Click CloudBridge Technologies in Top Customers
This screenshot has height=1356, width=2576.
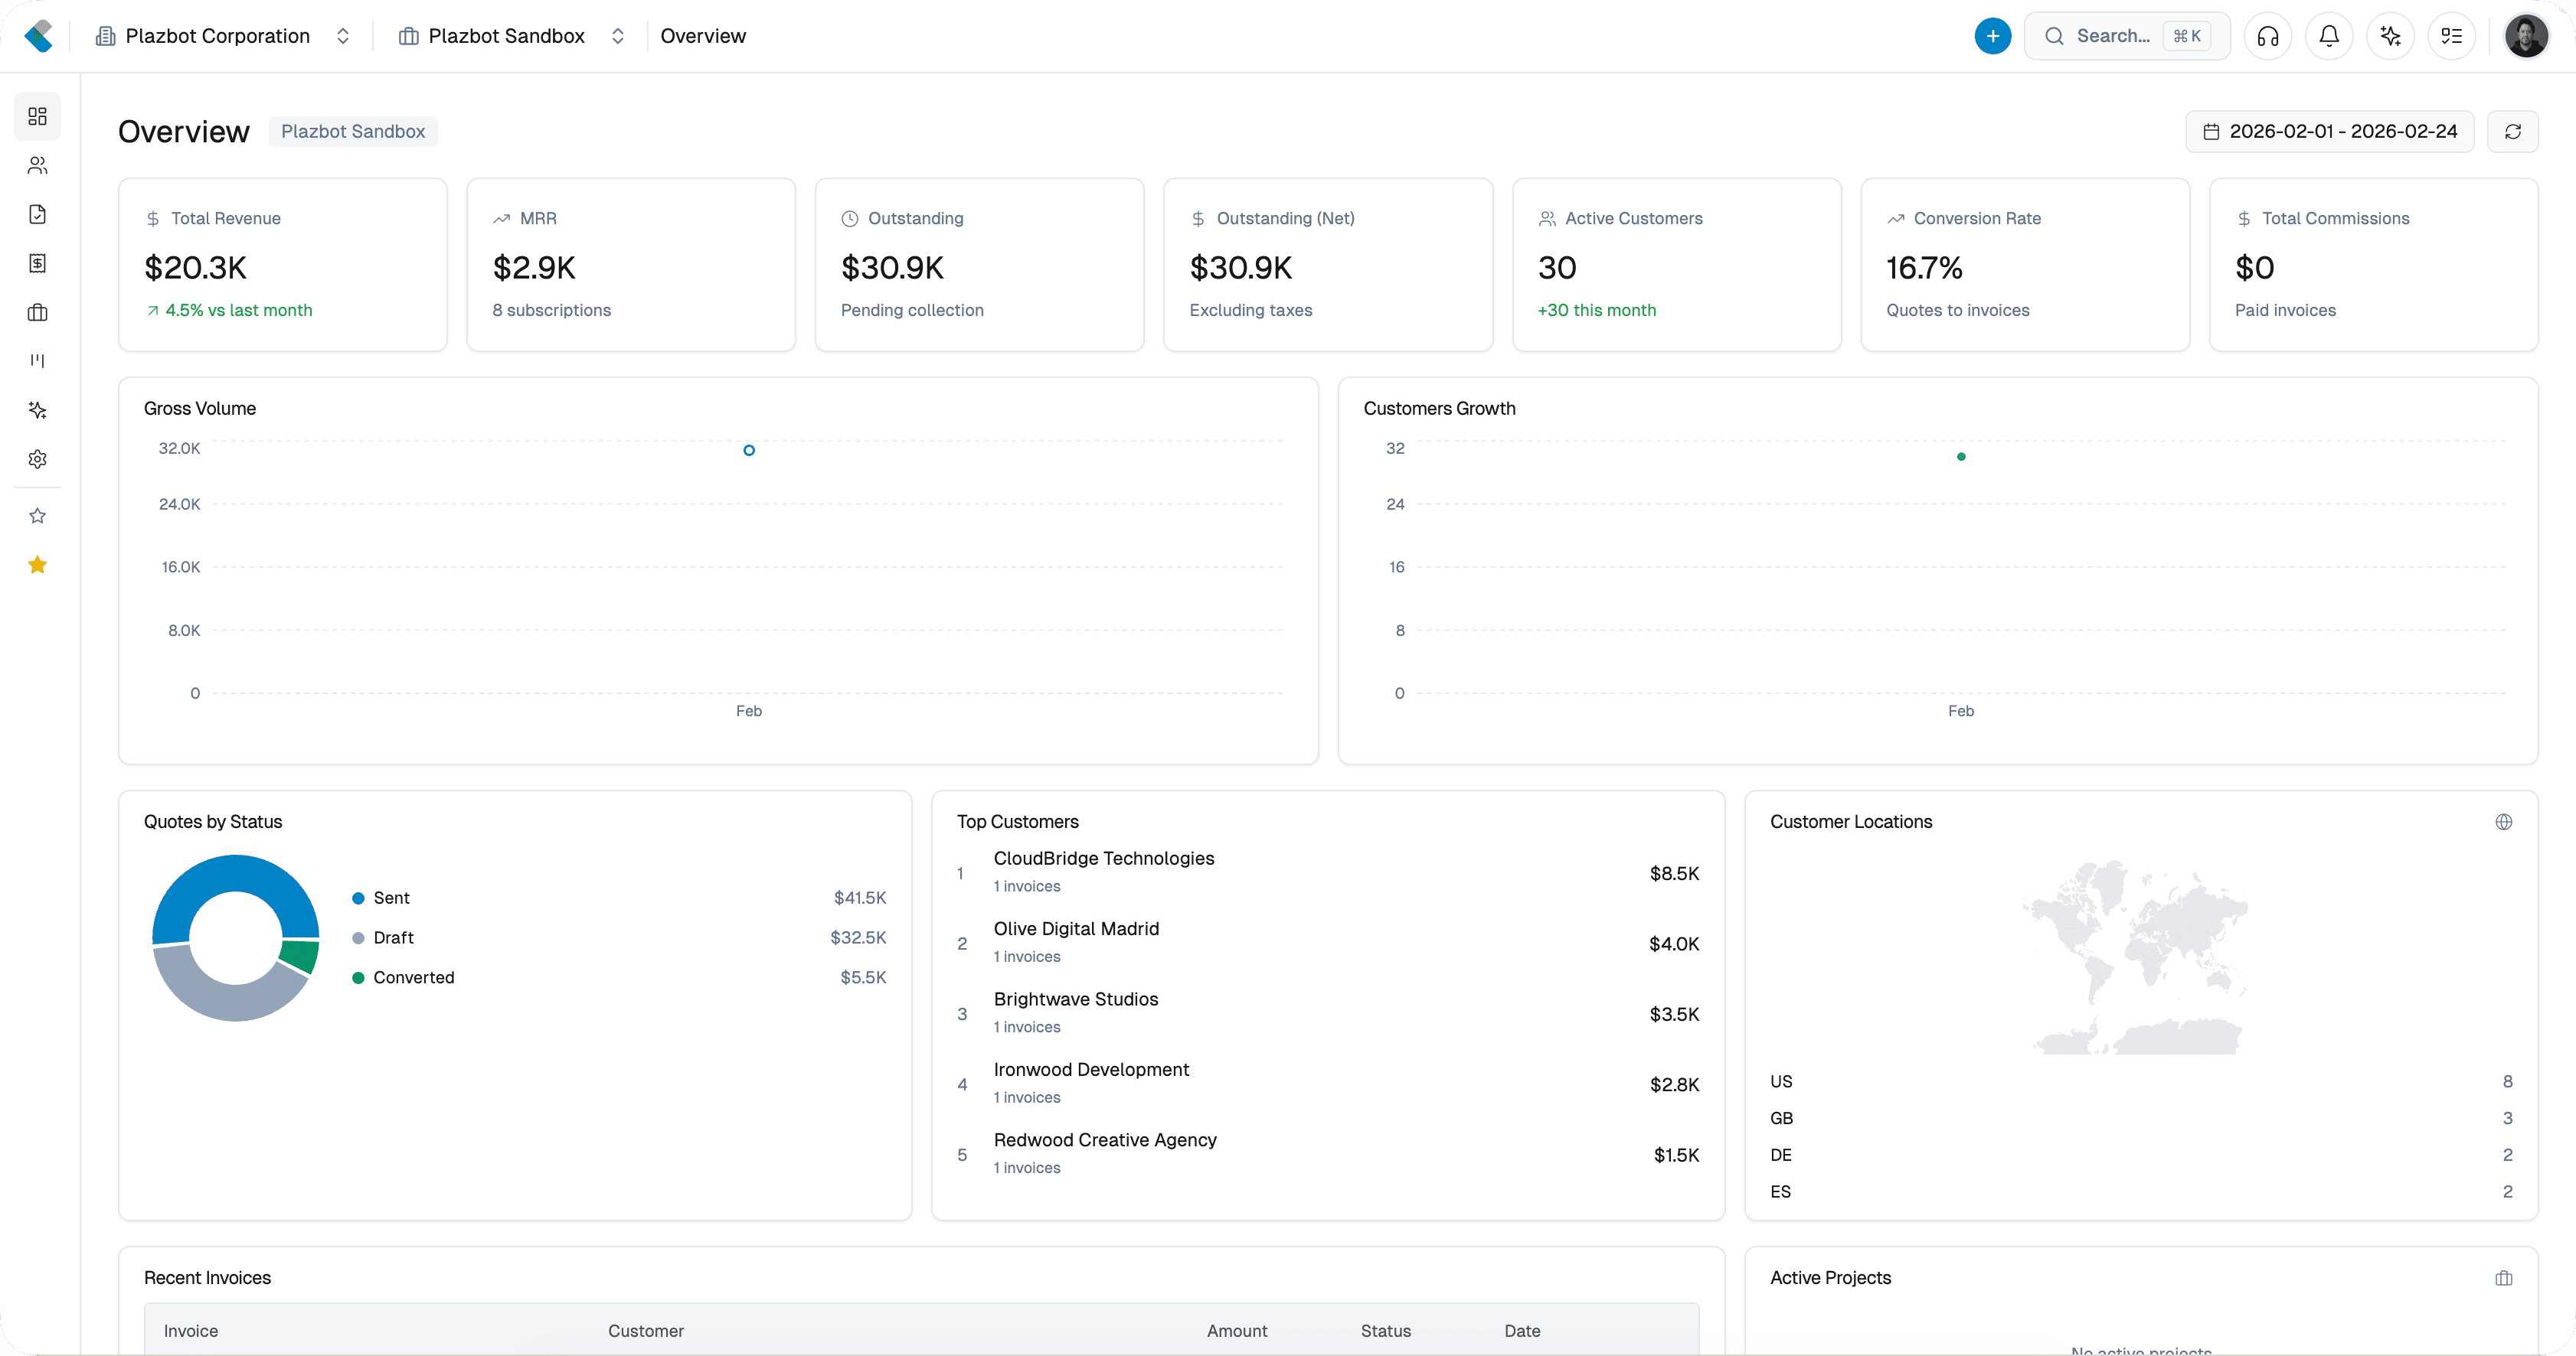pos(1103,857)
